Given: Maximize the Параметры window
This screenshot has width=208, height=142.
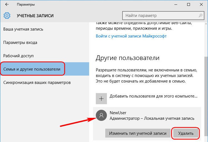Looking at the screenshot, I should tap(189, 5).
